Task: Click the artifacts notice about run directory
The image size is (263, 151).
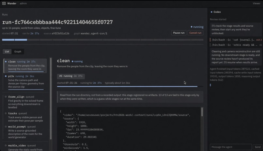Action: (x=130, y=97)
